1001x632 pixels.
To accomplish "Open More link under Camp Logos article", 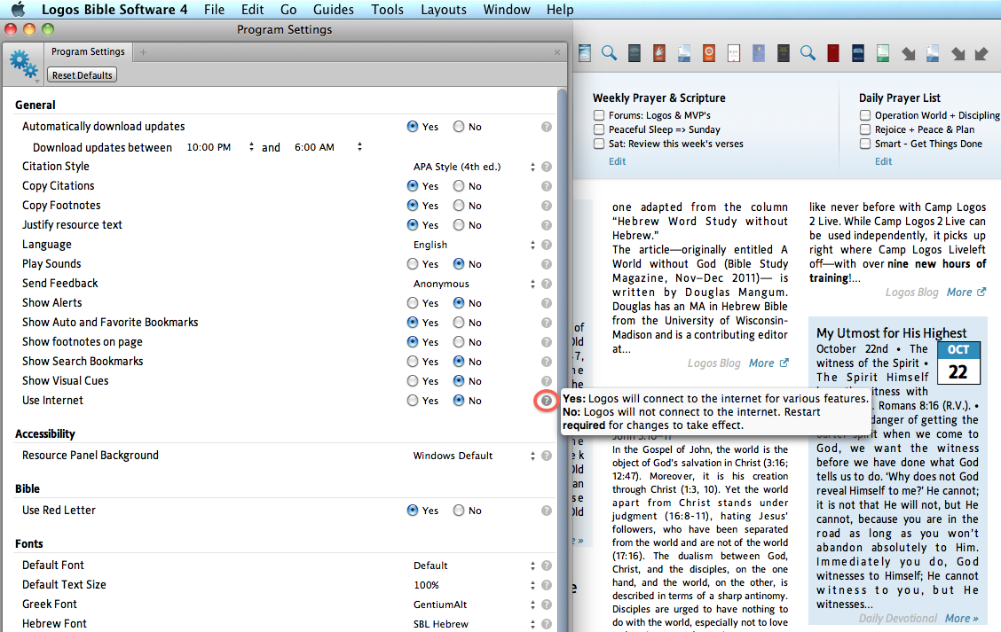I will (x=966, y=293).
